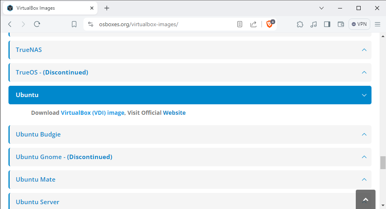This screenshot has width=386, height=209.
Task: Go back to the previous page
Action: click(10, 24)
